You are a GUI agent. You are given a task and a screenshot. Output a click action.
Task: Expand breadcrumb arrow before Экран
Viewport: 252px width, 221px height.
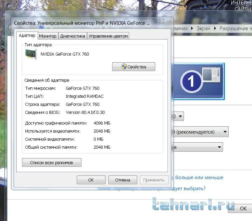click(x=192, y=28)
